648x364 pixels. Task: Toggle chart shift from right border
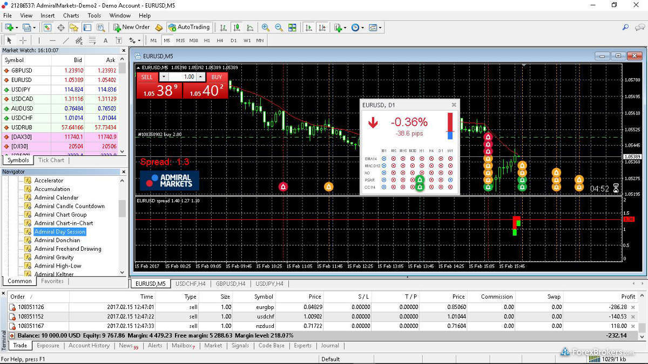point(322,27)
